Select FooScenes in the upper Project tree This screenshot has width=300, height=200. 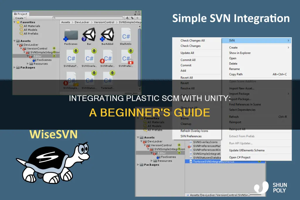click(x=44, y=60)
